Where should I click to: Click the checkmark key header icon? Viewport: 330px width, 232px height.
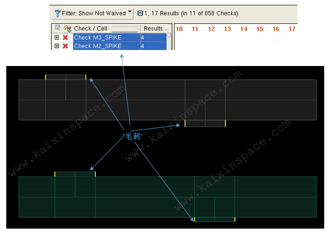[x=67, y=29]
